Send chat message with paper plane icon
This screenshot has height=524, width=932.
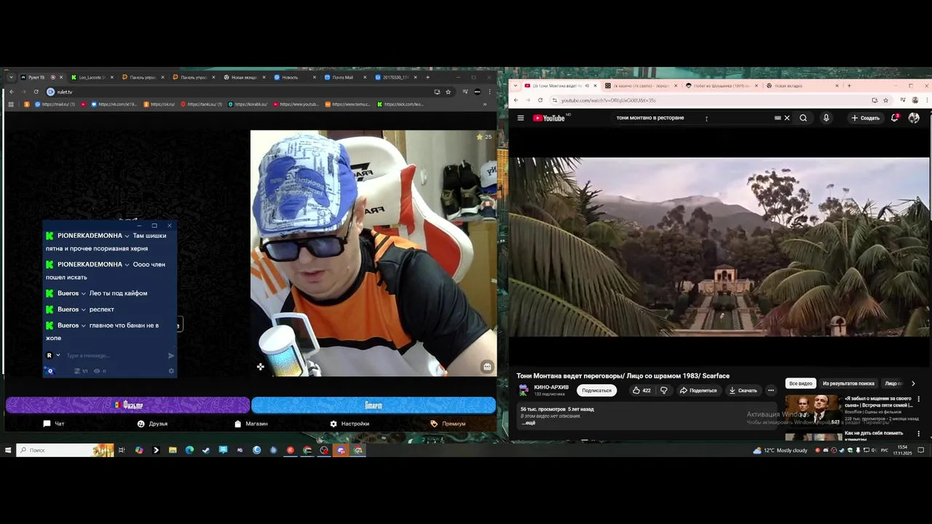point(171,356)
